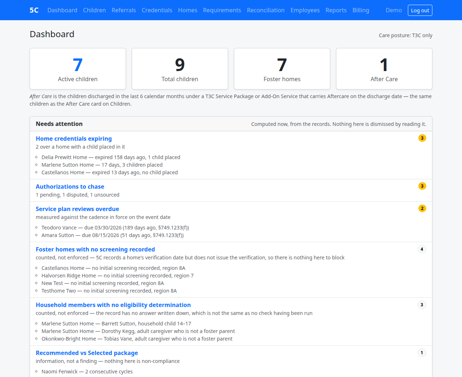Click the Demo user label

tap(394, 10)
